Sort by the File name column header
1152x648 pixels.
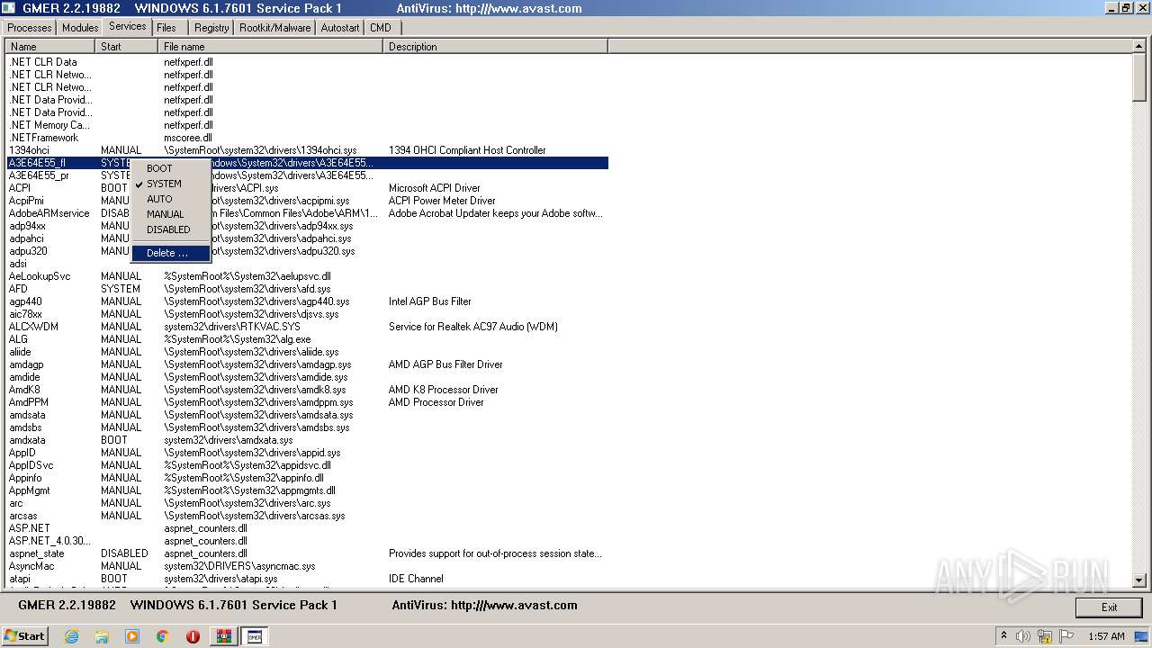[271, 46]
